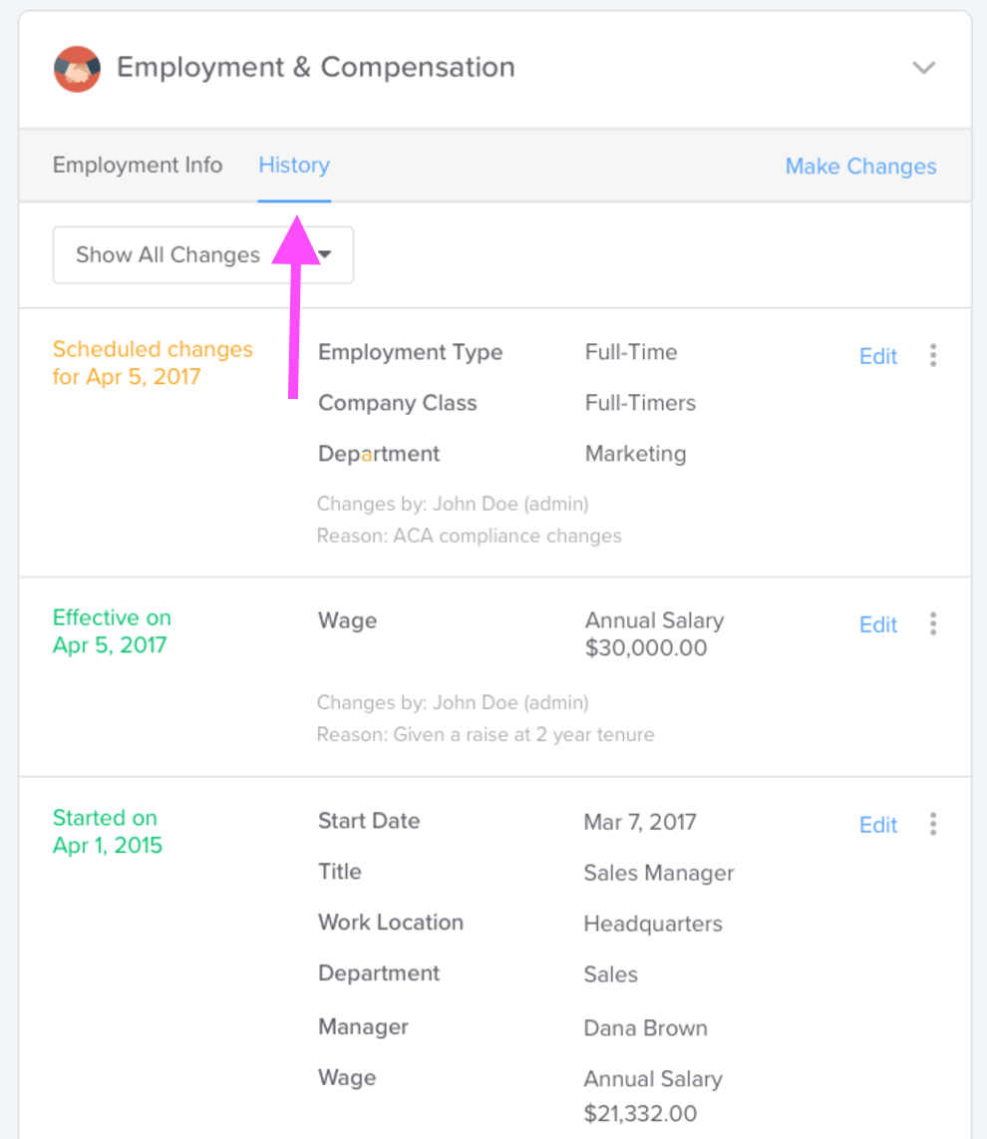Click the Effective on Apr 5, 2017 label
987x1139 pixels.
click(112, 631)
